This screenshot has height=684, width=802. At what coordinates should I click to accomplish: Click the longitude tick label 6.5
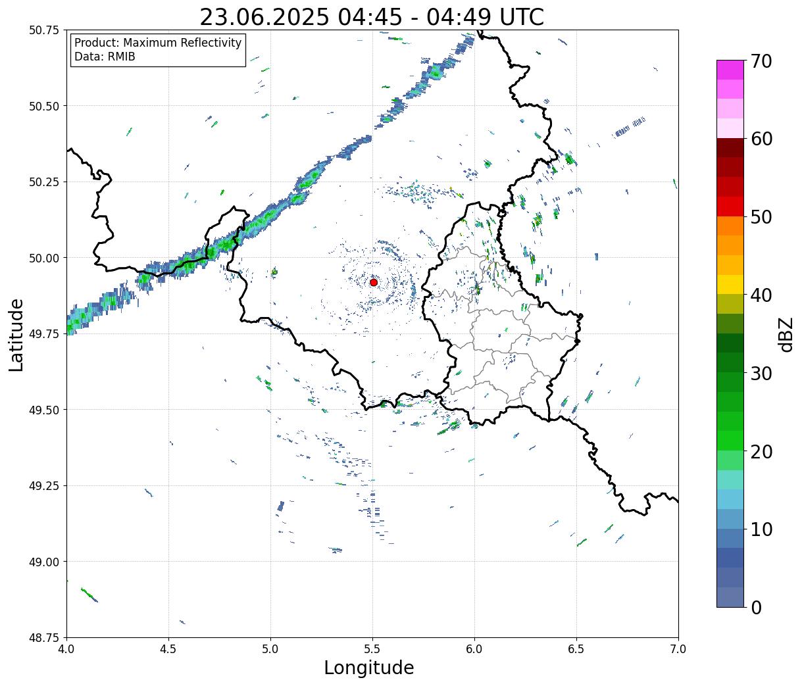click(576, 648)
